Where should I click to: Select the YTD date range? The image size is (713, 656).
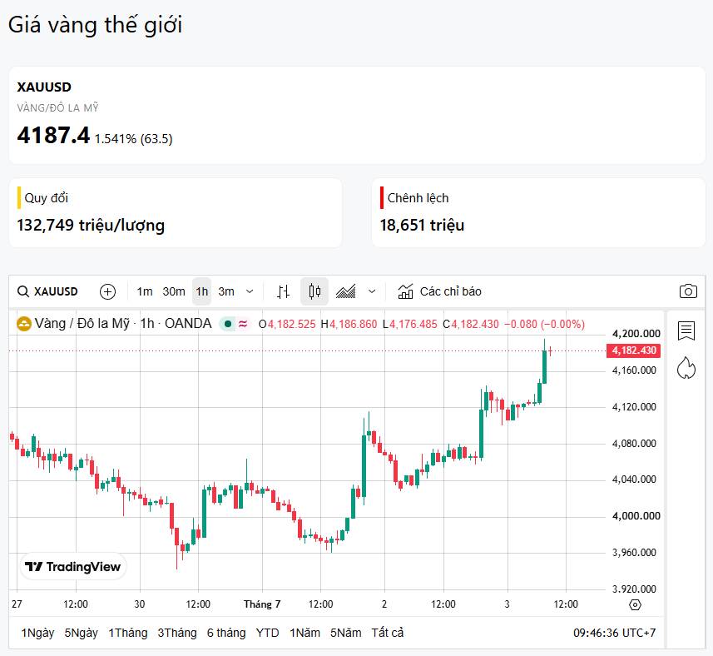click(x=267, y=633)
